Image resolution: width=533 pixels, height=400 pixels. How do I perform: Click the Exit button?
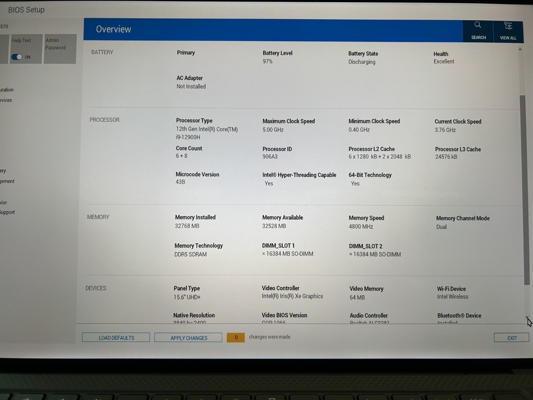tap(512, 338)
